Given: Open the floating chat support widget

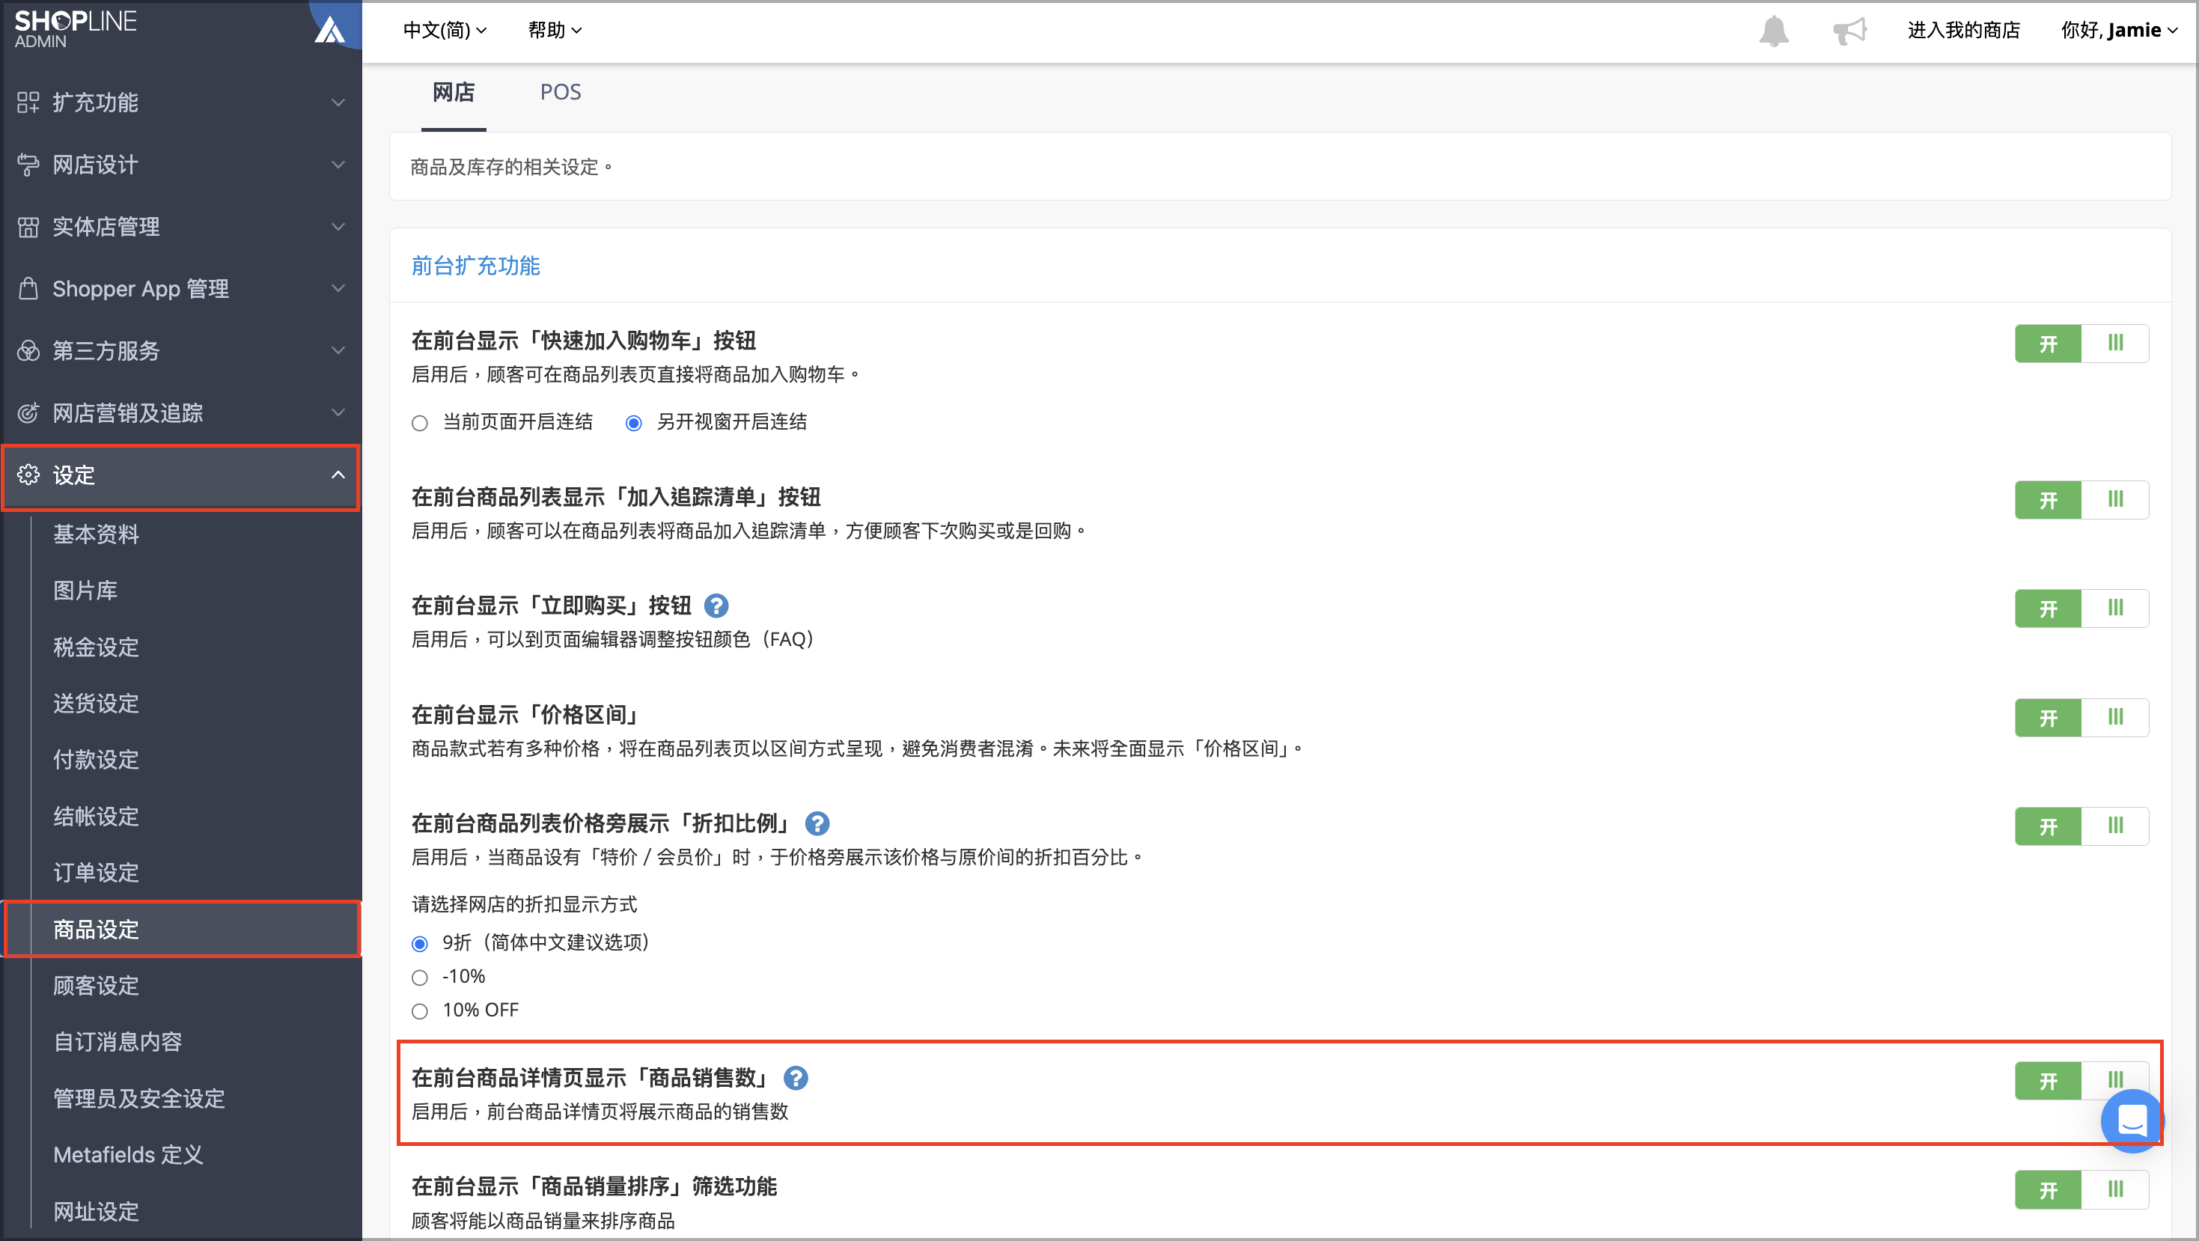Looking at the screenshot, I should pyautogui.click(x=2132, y=1120).
